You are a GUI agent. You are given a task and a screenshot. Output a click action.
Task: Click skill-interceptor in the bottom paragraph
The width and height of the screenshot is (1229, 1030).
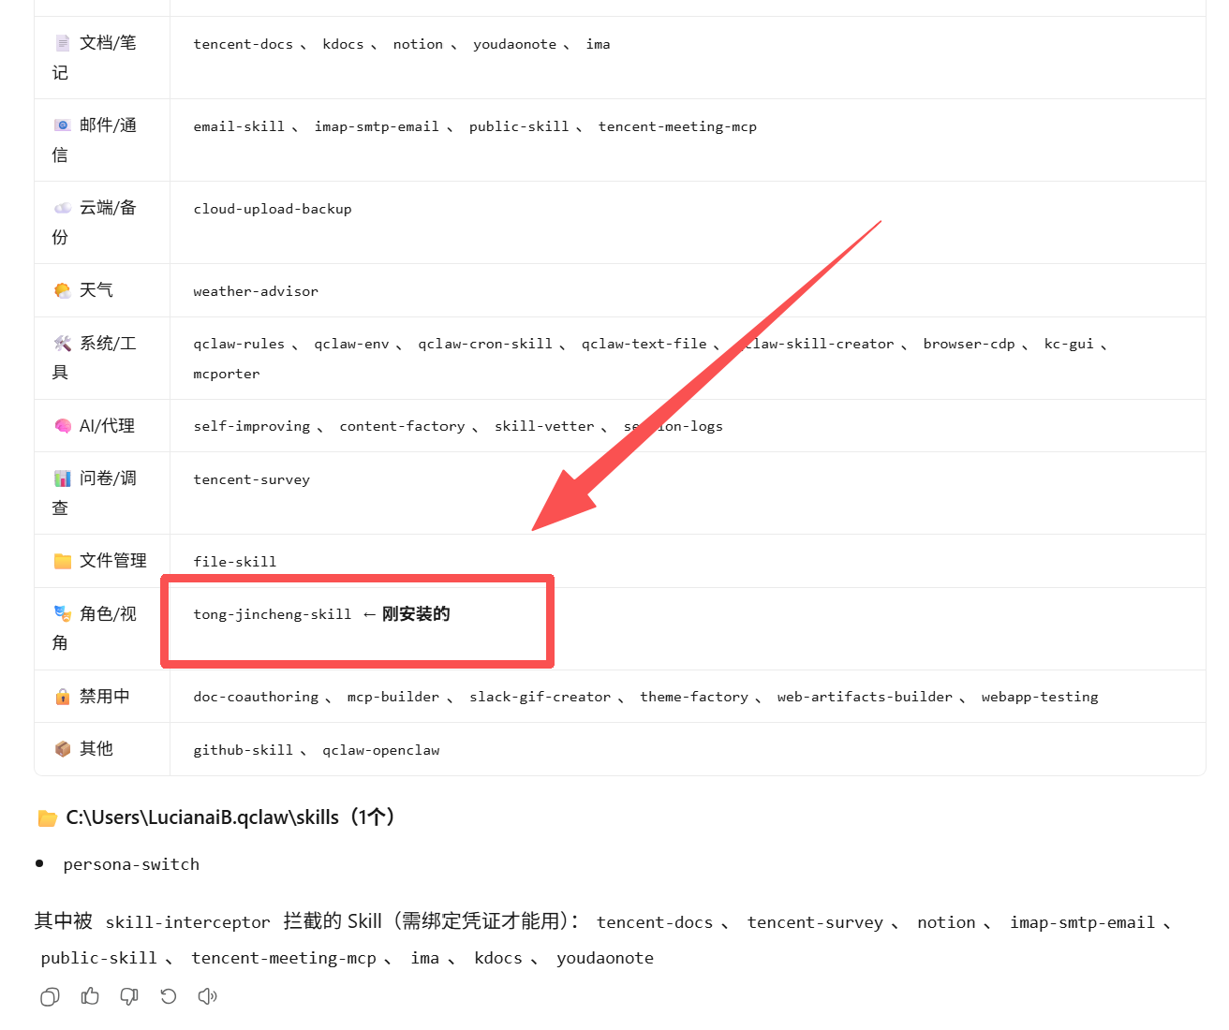187,922
